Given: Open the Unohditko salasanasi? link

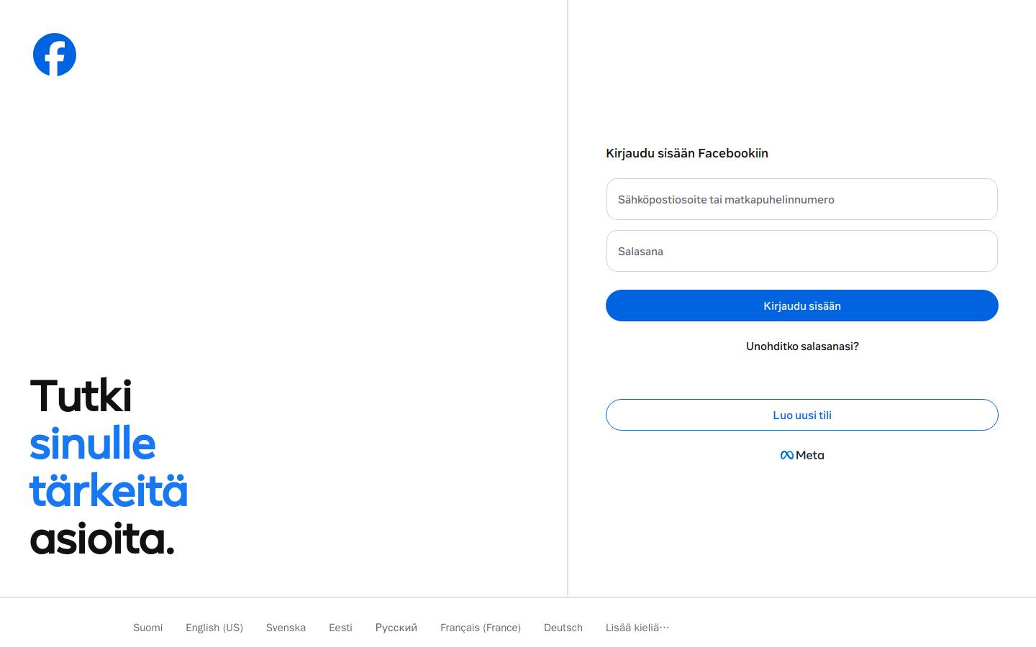Looking at the screenshot, I should click(802, 347).
